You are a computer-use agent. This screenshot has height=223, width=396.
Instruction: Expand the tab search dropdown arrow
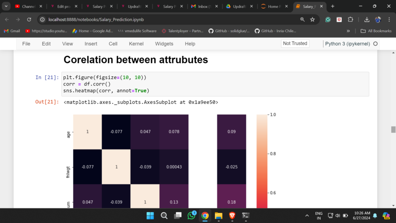(x=7, y=6)
